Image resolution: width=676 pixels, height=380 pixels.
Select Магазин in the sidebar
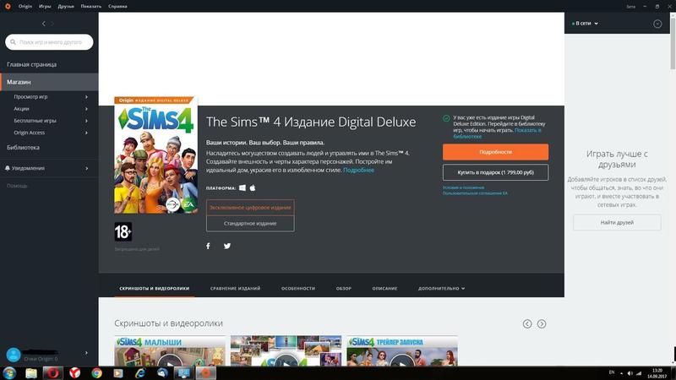click(x=50, y=82)
